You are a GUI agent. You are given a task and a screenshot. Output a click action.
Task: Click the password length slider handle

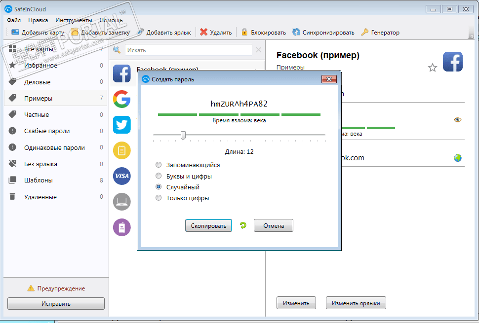click(183, 136)
